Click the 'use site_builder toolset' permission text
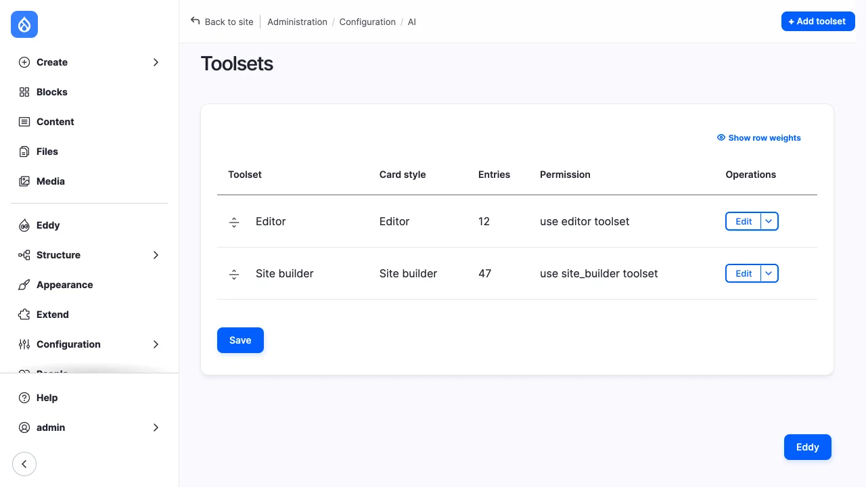The image size is (866, 487). tap(599, 273)
